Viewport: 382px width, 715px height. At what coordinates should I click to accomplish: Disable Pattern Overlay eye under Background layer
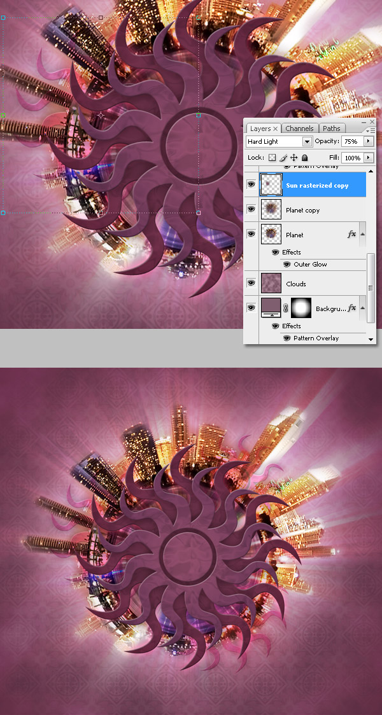pos(286,338)
